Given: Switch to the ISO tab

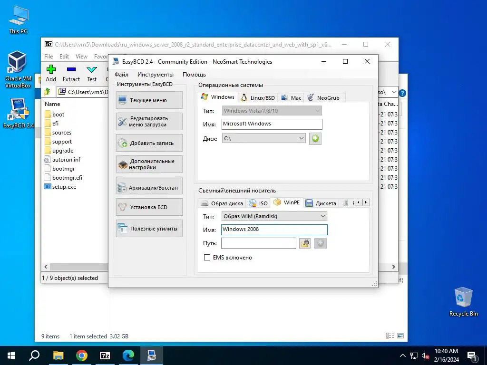Looking at the screenshot, I should (258, 203).
